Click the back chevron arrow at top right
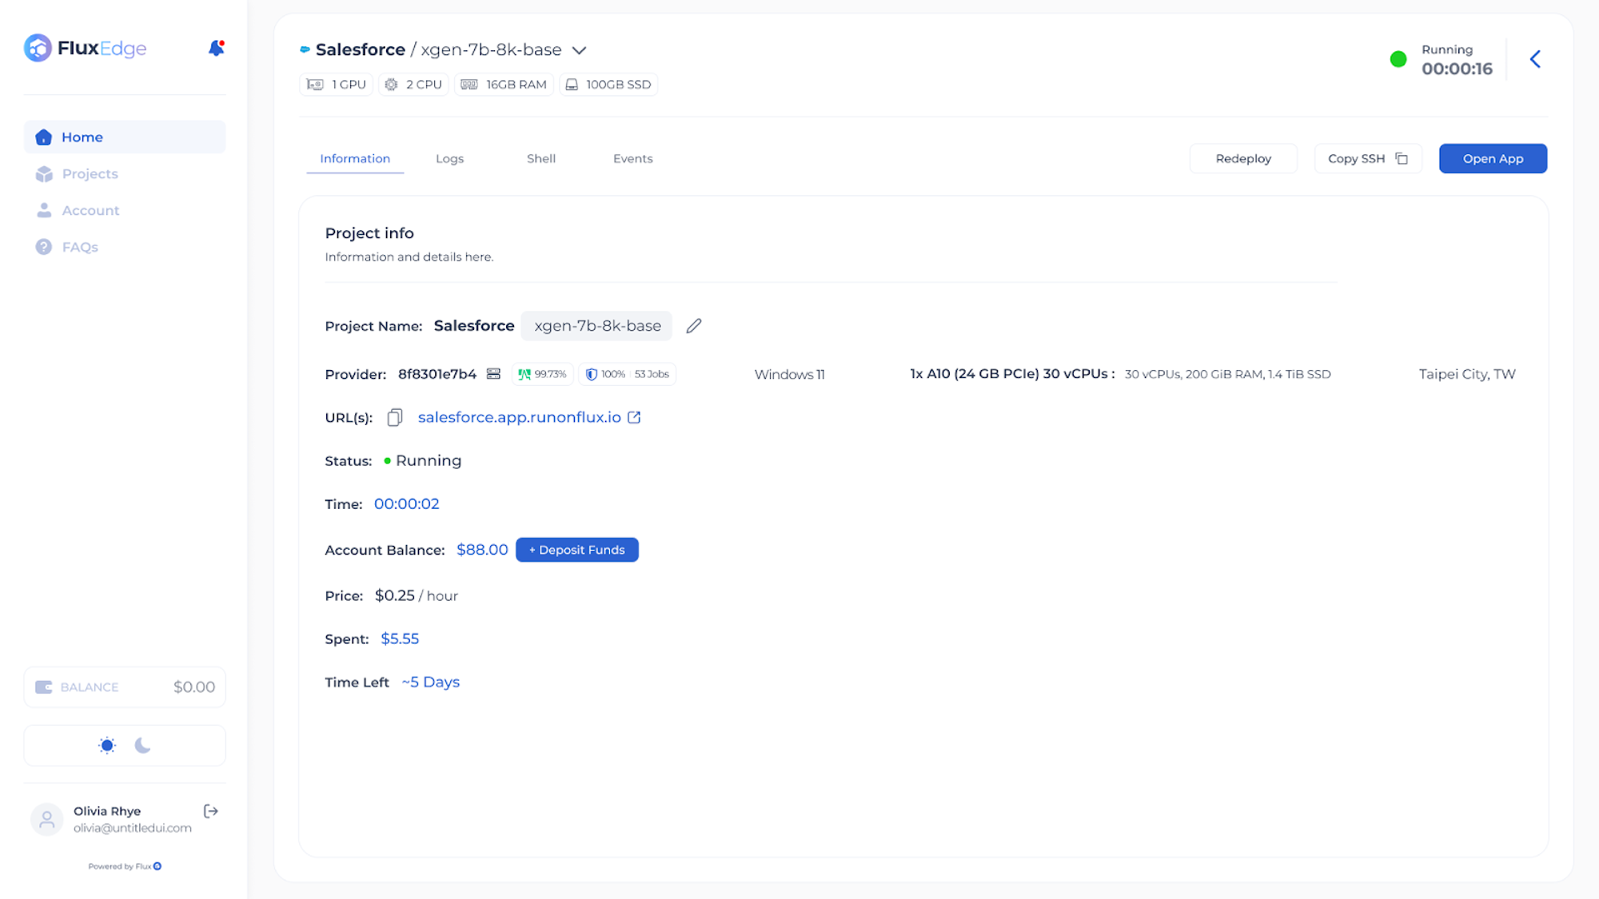 1535,59
